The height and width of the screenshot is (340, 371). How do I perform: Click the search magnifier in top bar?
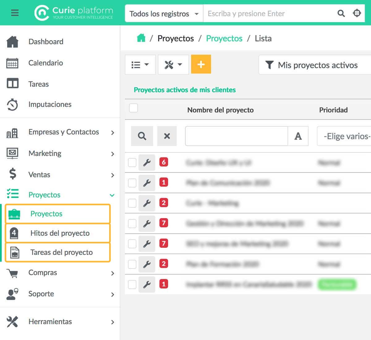tap(341, 13)
